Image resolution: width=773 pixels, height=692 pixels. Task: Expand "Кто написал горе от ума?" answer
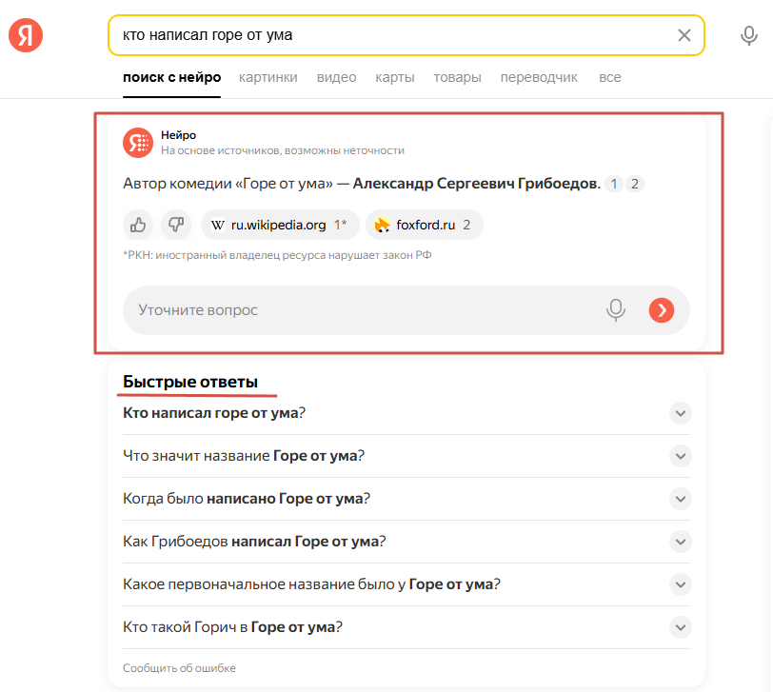click(x=680, y=413)
